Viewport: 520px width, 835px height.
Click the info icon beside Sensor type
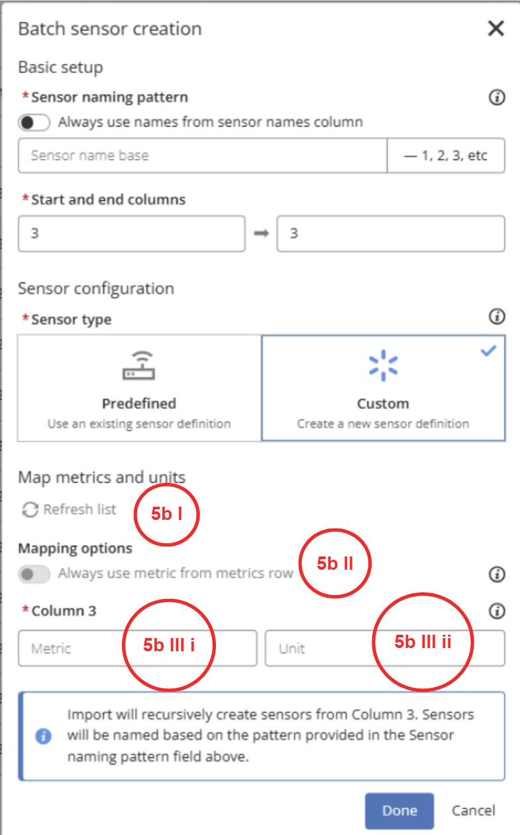(497, 316)
